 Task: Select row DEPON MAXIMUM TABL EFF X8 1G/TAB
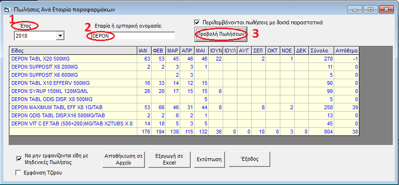coord(184,107)
